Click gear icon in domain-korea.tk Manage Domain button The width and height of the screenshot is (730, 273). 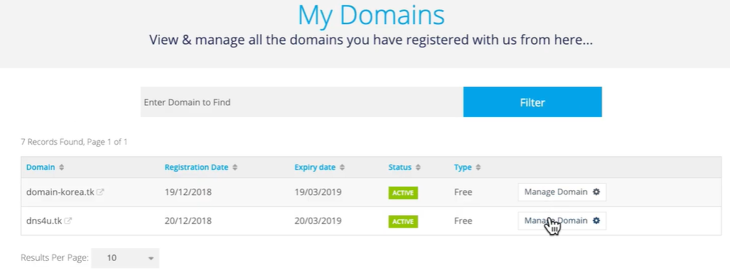[596, 191]
